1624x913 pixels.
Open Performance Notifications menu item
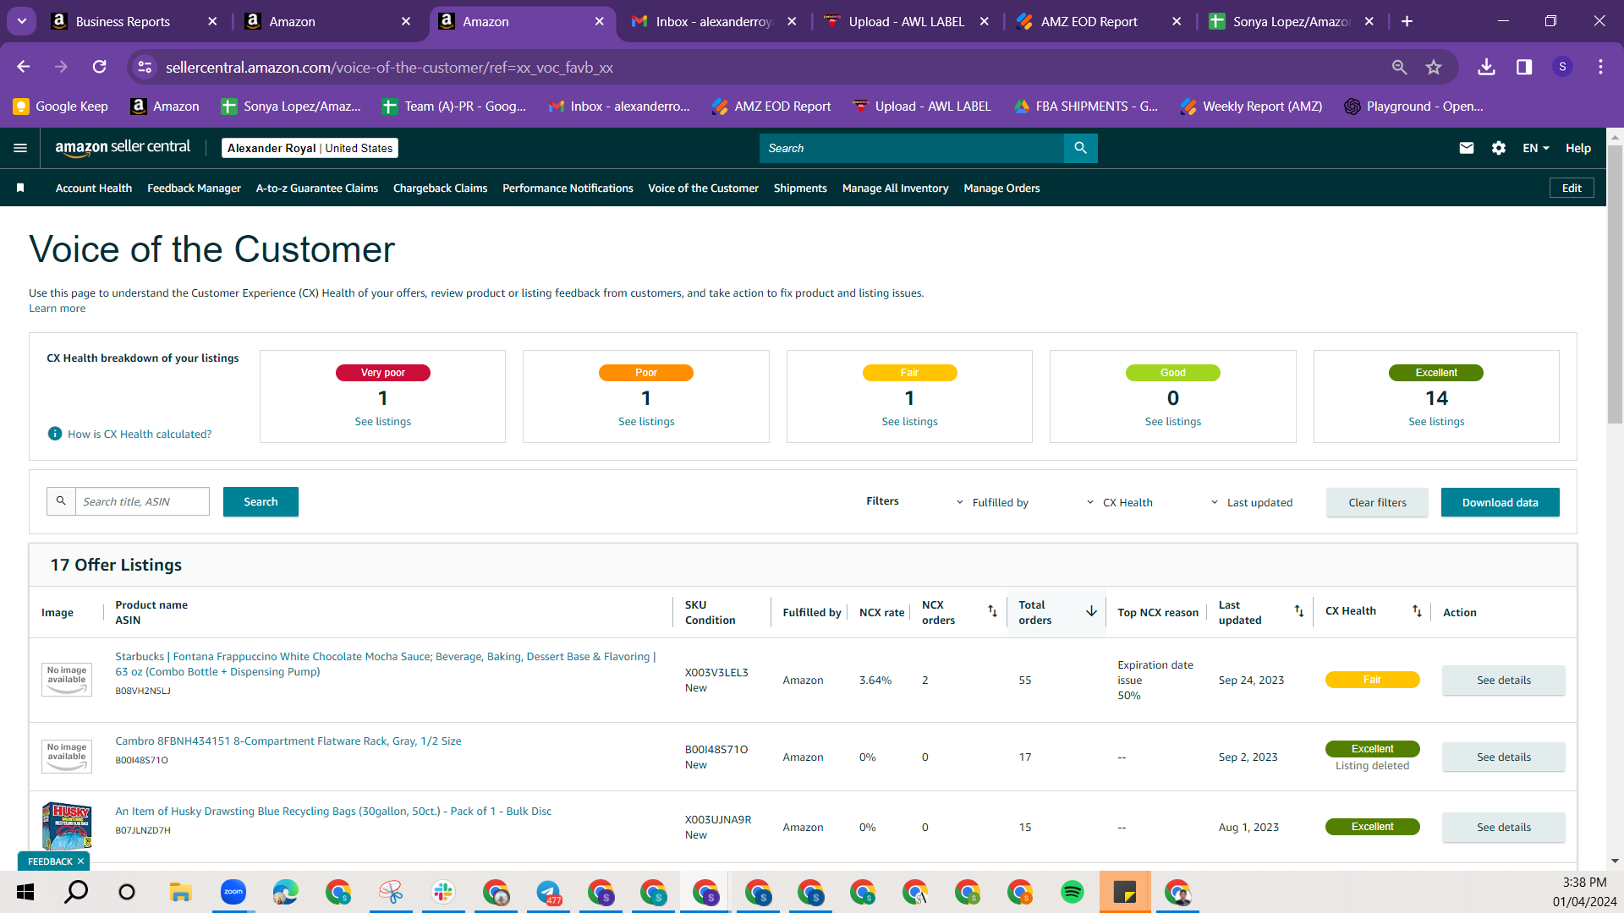(x=568, y=188)
